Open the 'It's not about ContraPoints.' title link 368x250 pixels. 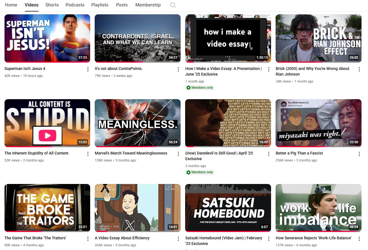coord(119,69)
